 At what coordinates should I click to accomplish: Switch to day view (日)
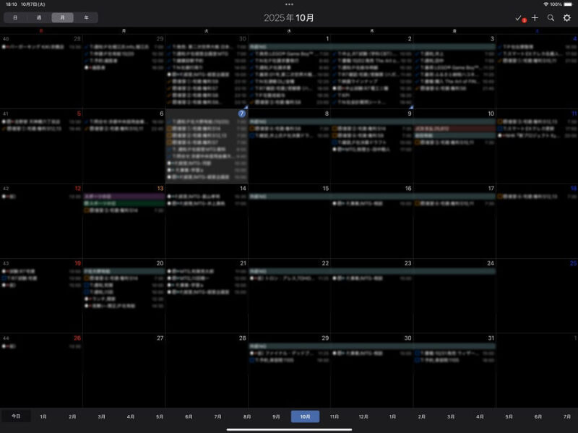15,18
